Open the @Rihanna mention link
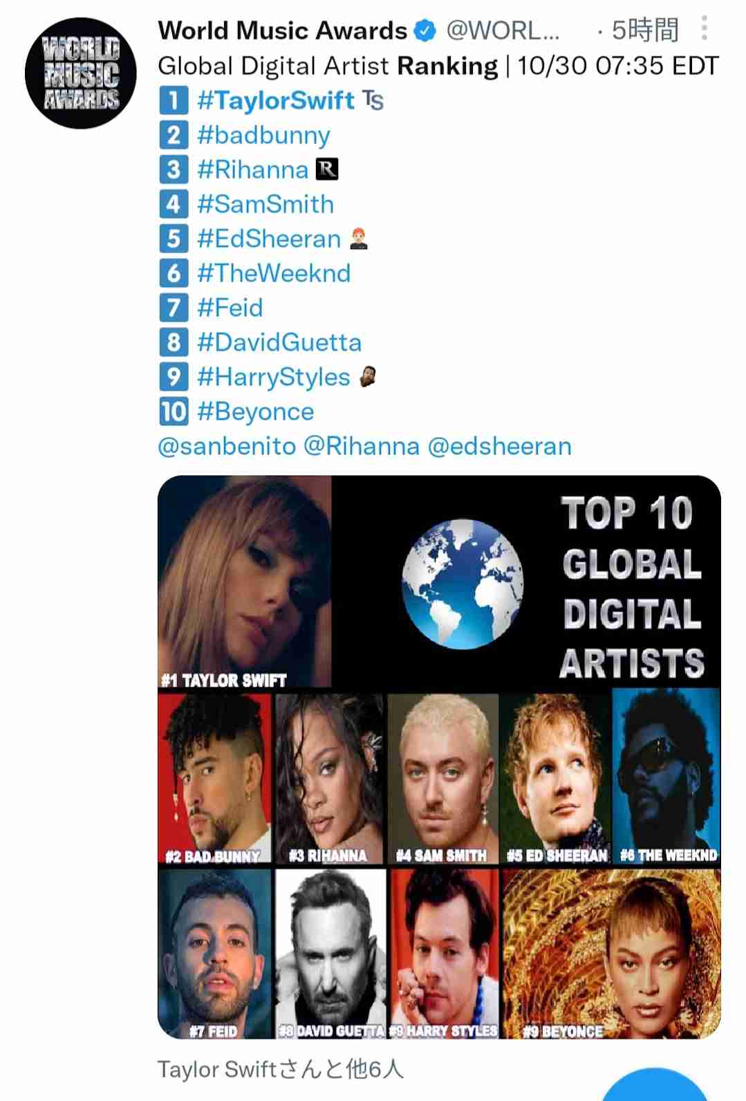The width and height of the screenshot is (746, 1101). tap(362, 446)
